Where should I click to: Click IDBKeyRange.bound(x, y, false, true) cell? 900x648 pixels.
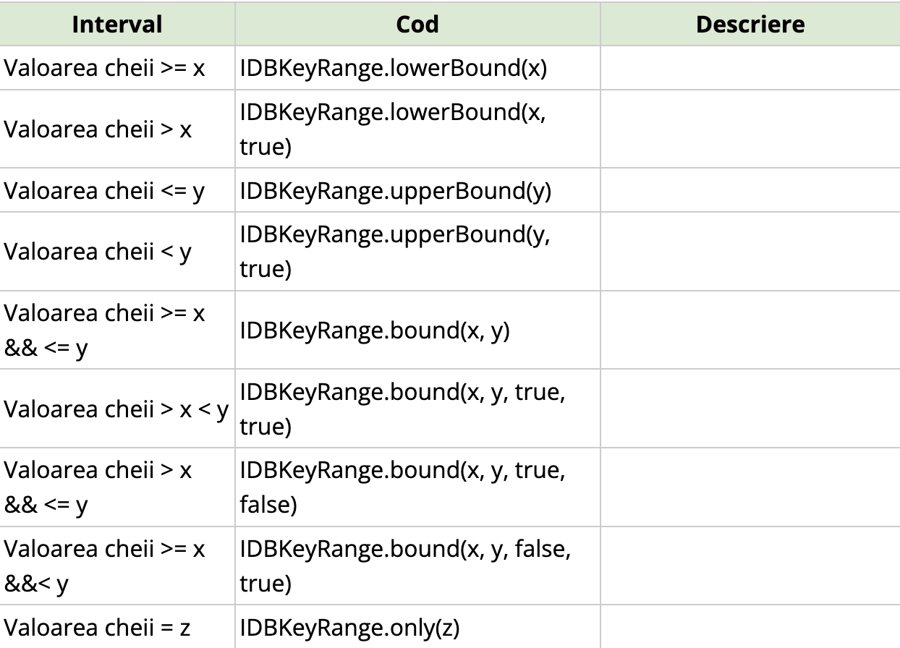[405, 566]
